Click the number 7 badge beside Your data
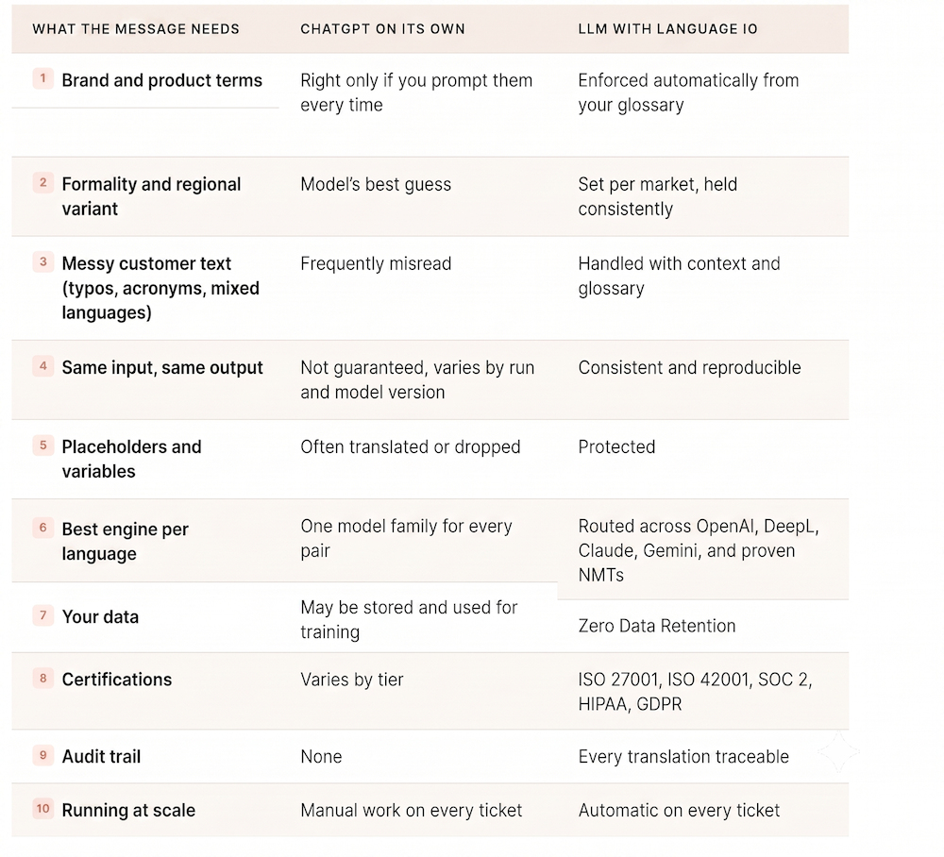 [x=42, y=615]
